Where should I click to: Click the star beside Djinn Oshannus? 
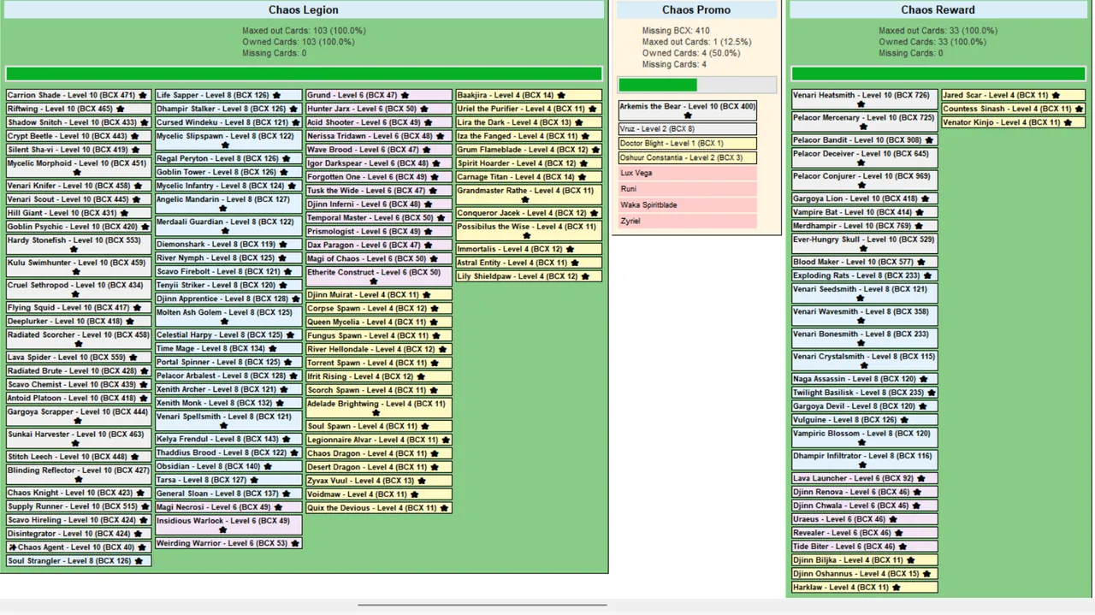(927, 574)
